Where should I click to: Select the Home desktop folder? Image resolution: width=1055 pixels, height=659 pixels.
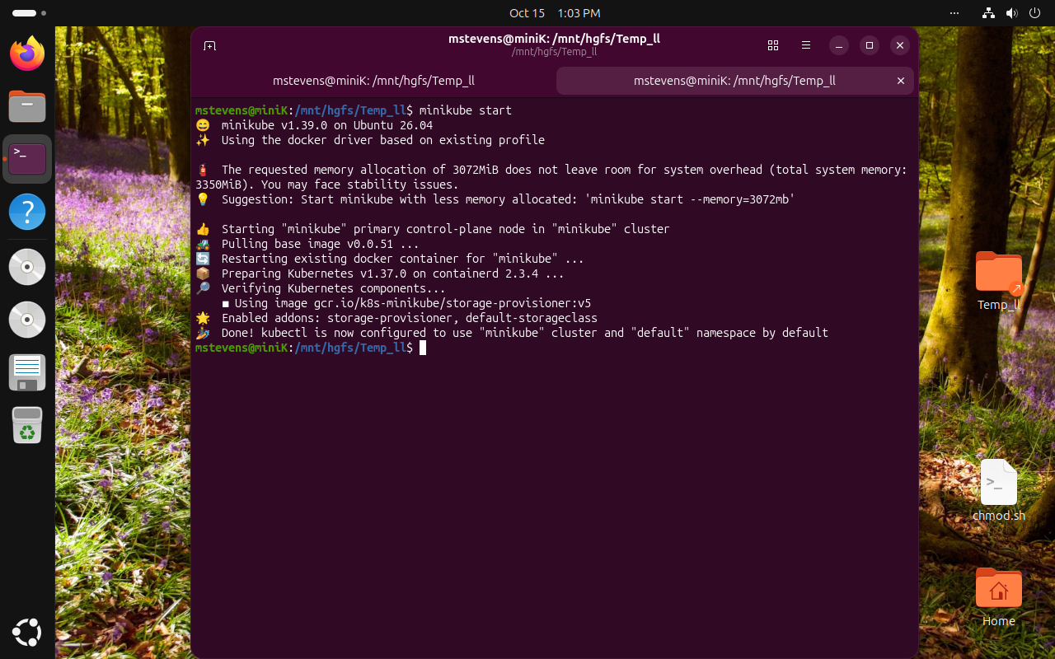pyautogui.click(x=999, y=597)
